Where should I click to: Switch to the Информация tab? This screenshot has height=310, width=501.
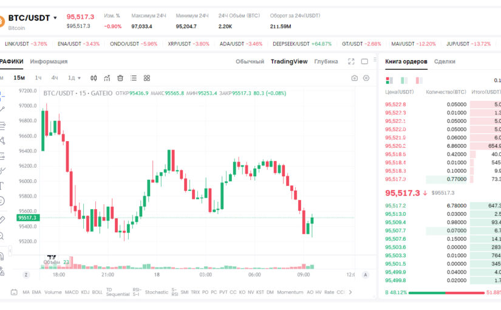[49, 61]
